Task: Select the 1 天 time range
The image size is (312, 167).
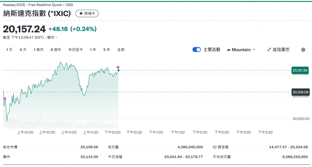Action: tap(9, 50)
